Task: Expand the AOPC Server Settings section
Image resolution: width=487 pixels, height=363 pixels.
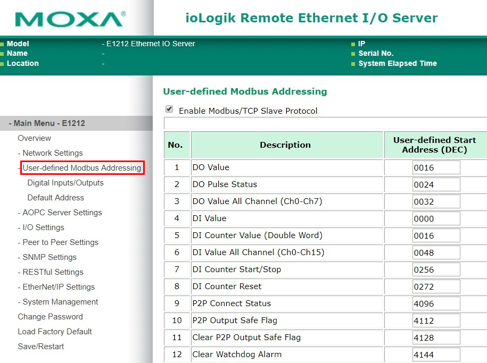Action: pyautogui.click(x=62, y=213)
